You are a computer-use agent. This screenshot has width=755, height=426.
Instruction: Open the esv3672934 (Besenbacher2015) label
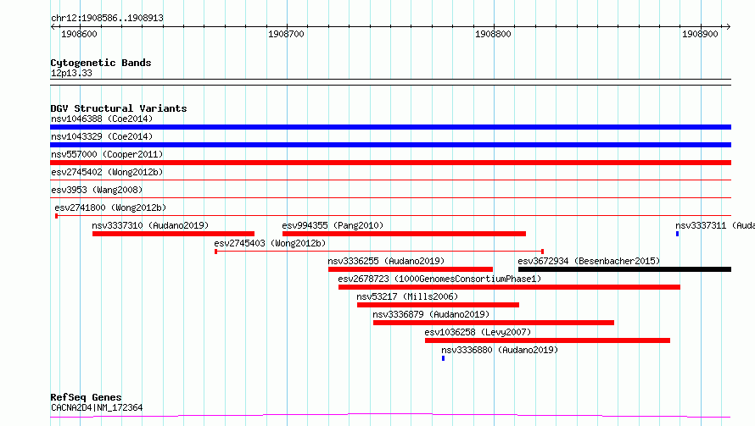589,261
